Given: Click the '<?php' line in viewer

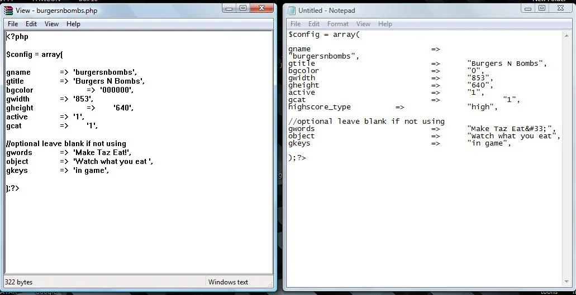Looking at the screenshot, I should (x=17, y=37).
